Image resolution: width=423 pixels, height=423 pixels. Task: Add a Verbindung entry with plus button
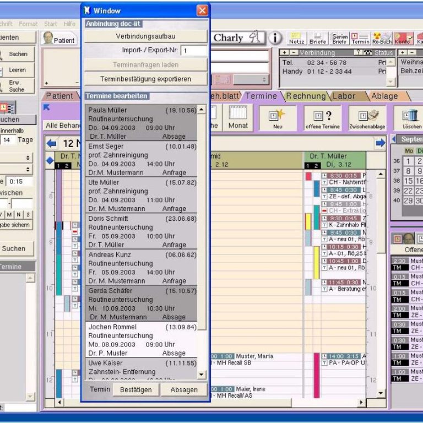pyautogui.click(x=285, y=53)
